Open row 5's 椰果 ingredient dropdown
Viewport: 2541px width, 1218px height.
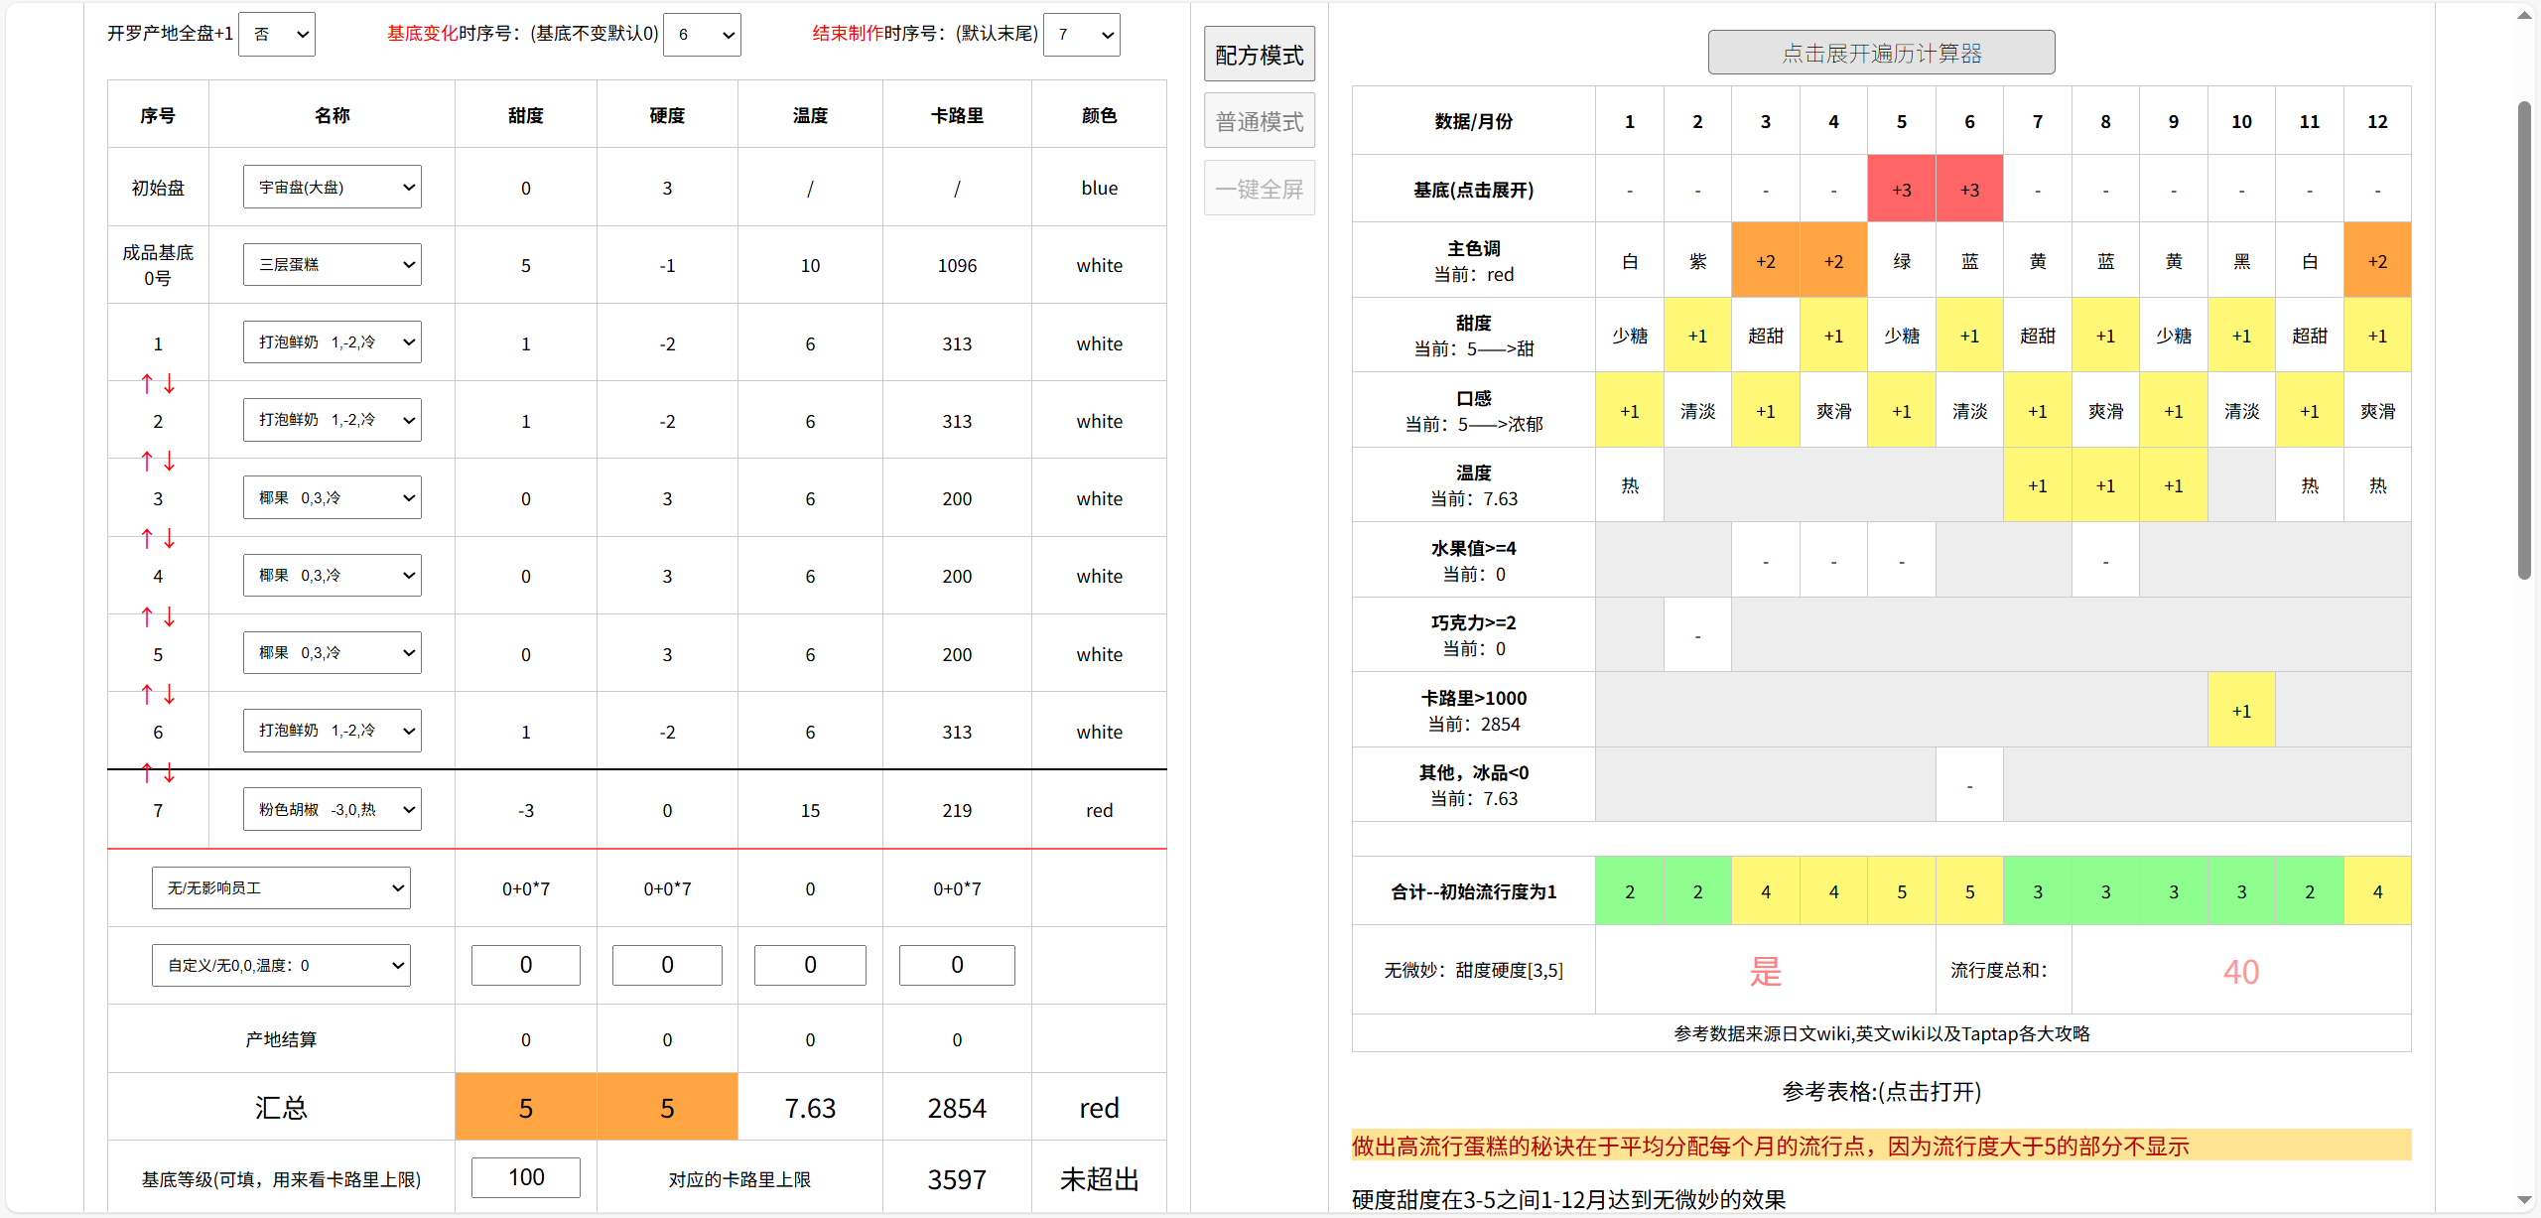[x=333, y=652]
